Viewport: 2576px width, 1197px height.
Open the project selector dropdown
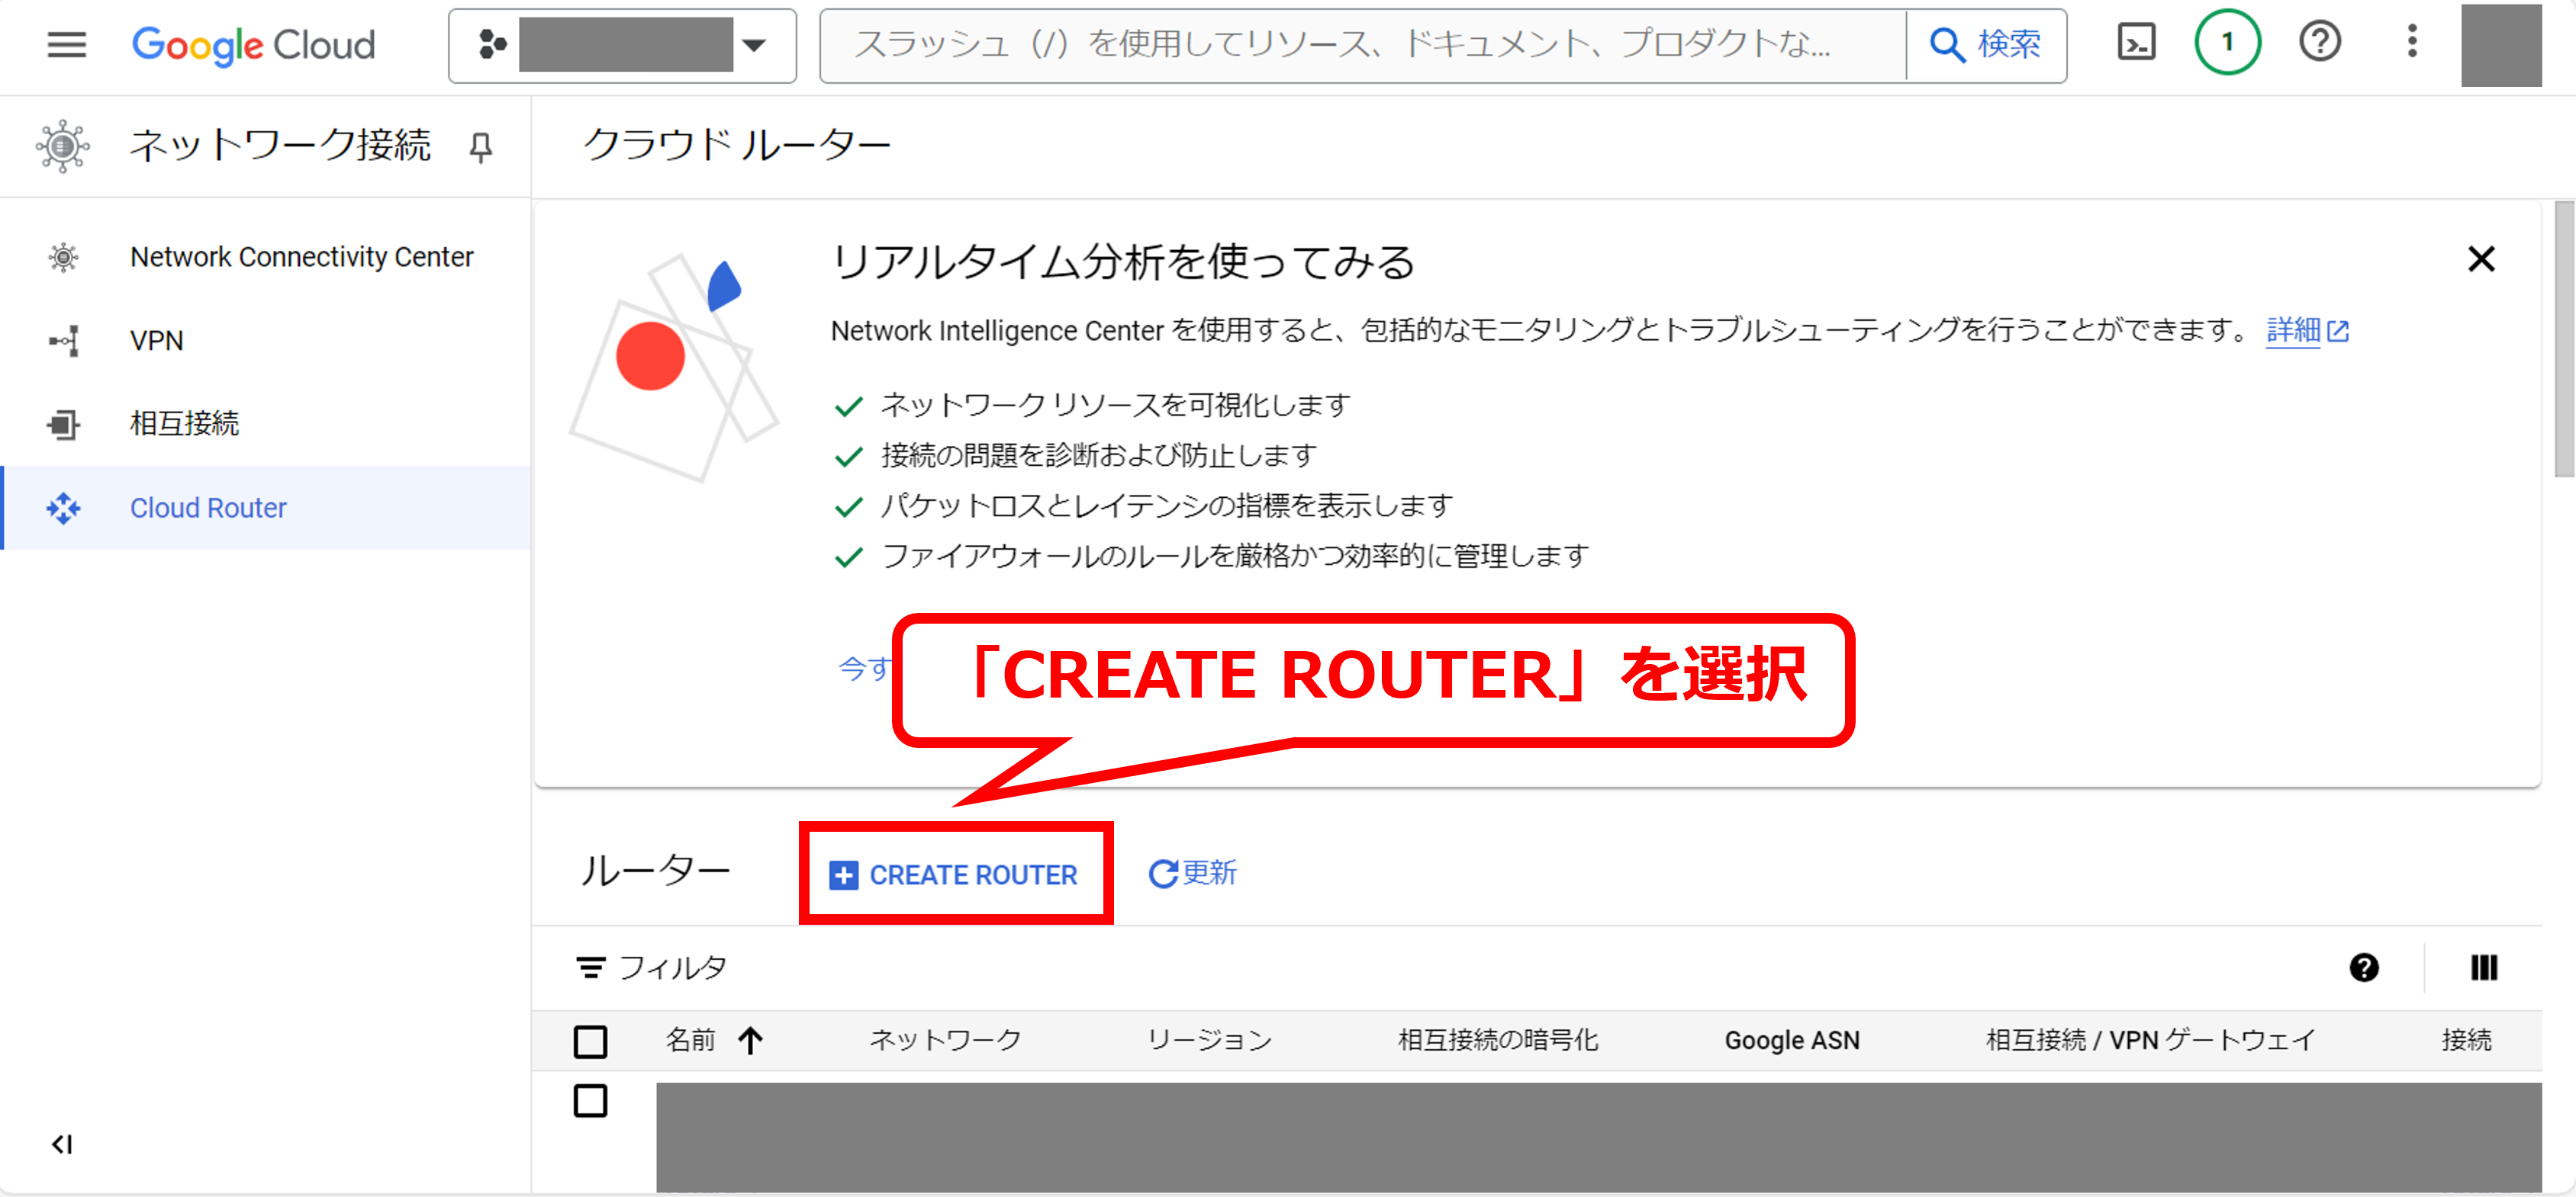[622, 45]
